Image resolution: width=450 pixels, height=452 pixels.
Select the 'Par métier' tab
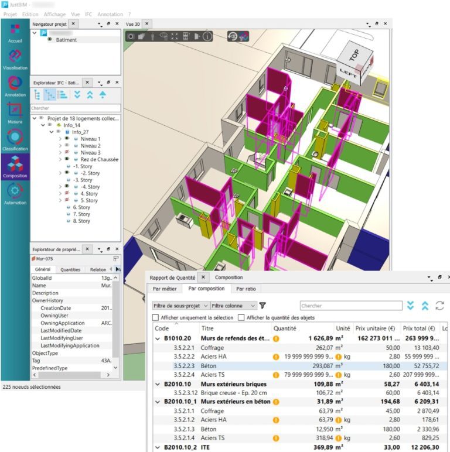point(165,289)
